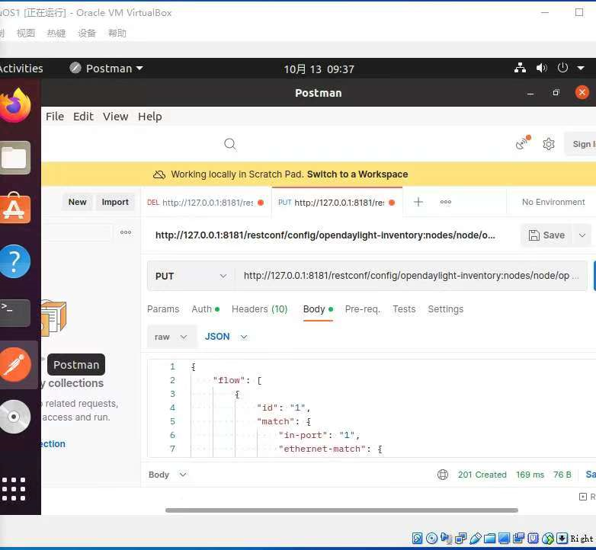Click Activities in the top bar

tap(21, 69)
